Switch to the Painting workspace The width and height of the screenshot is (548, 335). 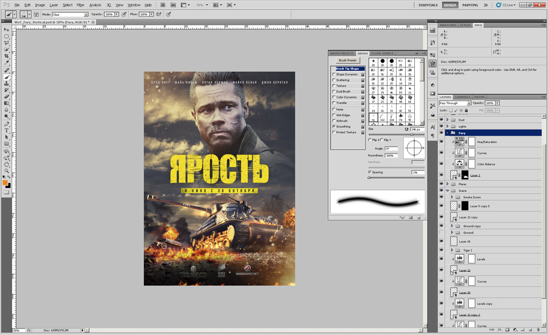[x=470, y=5]
